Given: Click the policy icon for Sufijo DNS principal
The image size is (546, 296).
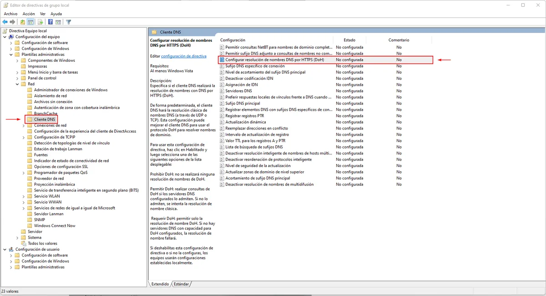Looking at the screenshot, I should click(x=222, y=103).
